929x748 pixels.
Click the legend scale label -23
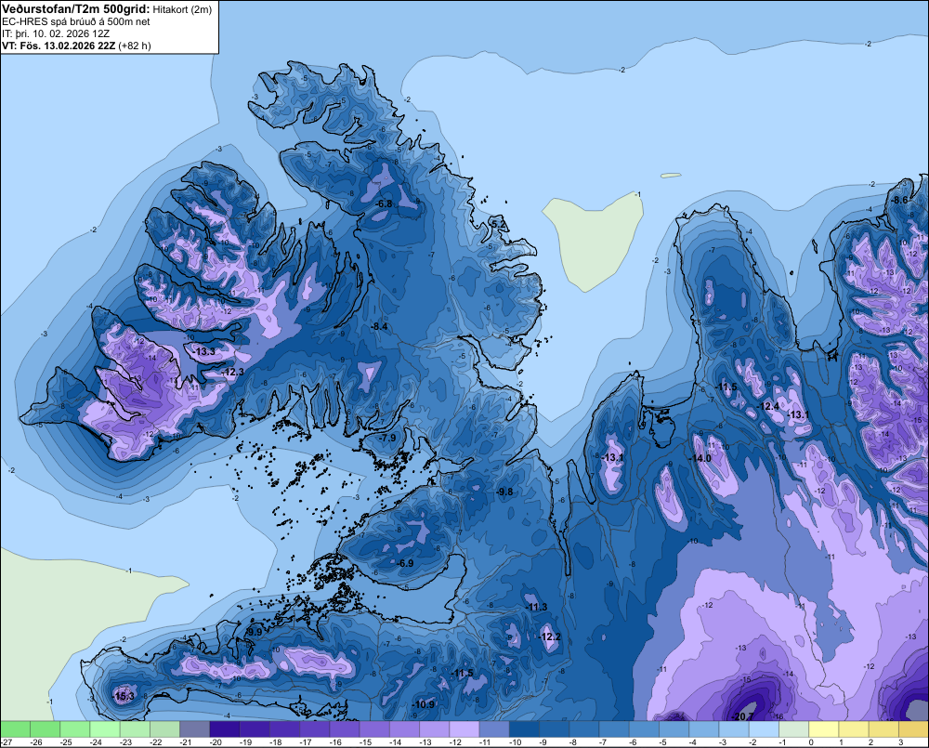point(125,742)
